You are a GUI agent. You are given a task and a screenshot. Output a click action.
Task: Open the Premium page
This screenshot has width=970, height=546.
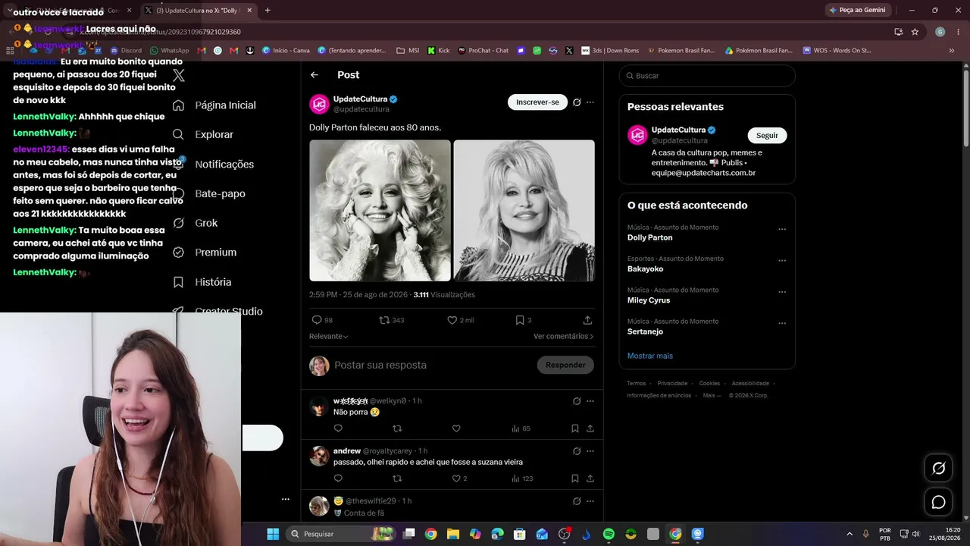(205, 253)
